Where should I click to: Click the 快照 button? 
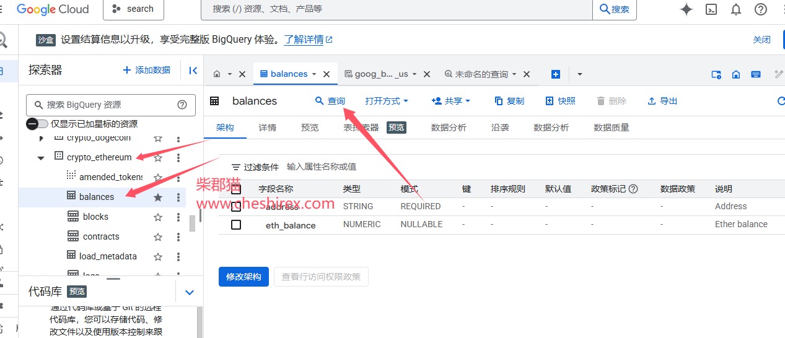561,101
